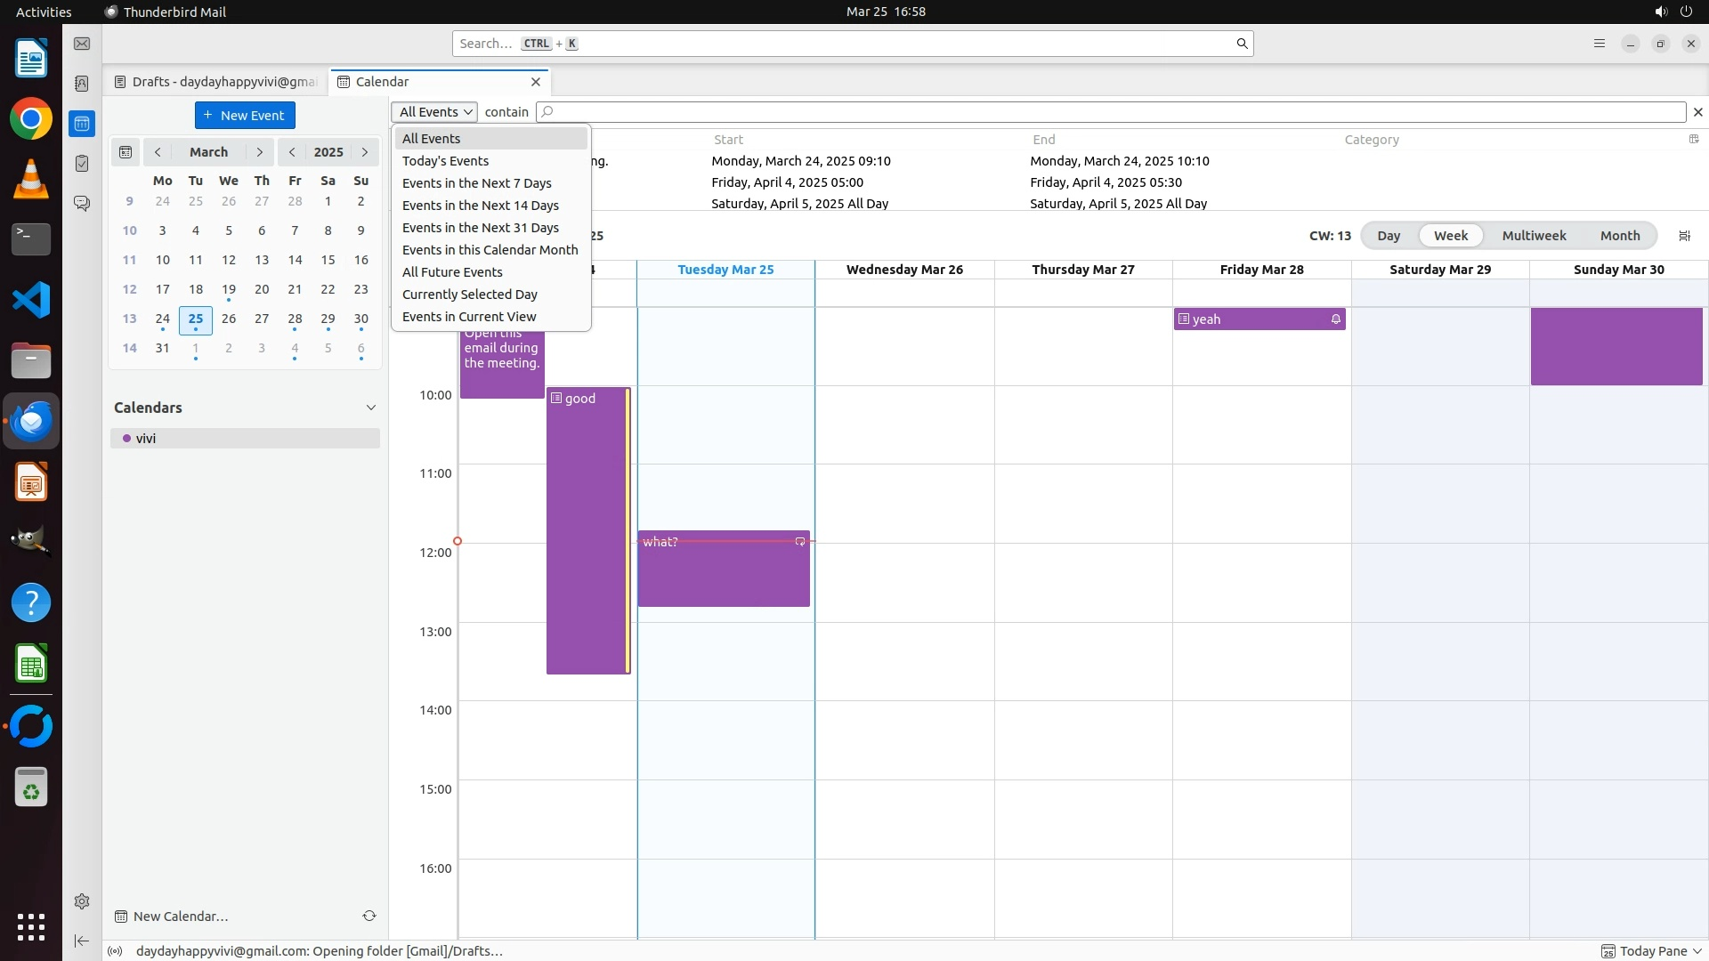
Task: Click calendar sync refresh icon
Action: click(x=369, y=916)
